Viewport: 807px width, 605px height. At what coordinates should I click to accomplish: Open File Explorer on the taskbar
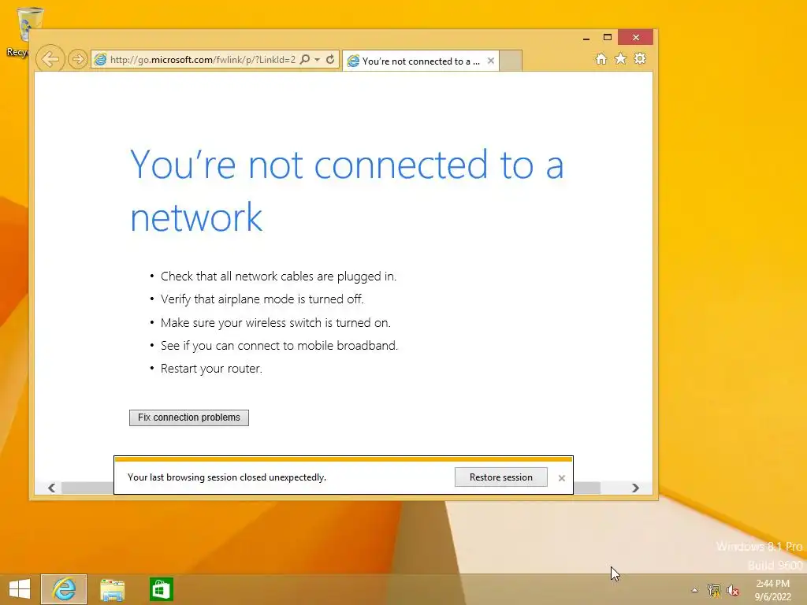pos(112,589)
